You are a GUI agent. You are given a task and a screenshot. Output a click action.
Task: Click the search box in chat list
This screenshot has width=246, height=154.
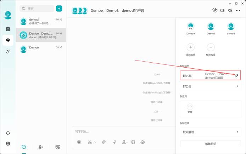pos(37,8)
